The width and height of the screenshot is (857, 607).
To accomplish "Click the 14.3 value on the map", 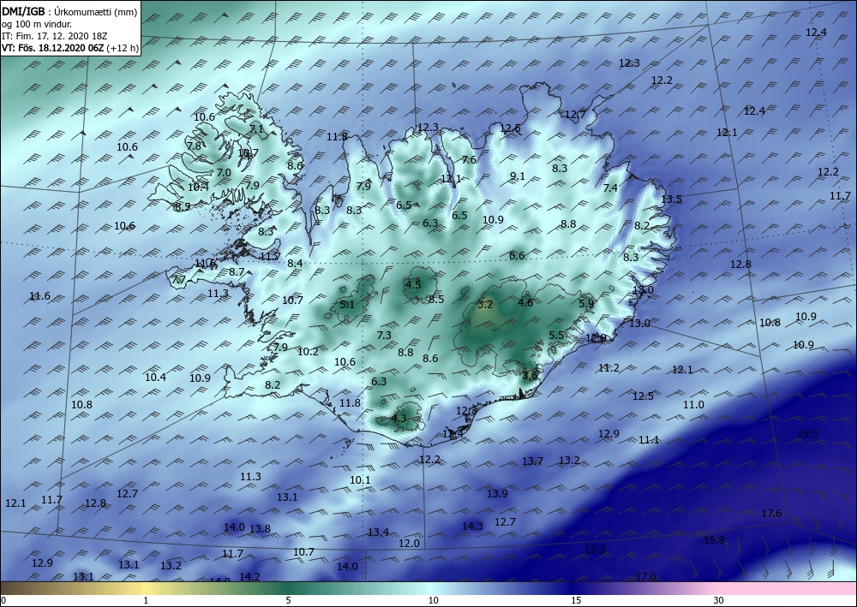I will (472, 527).
